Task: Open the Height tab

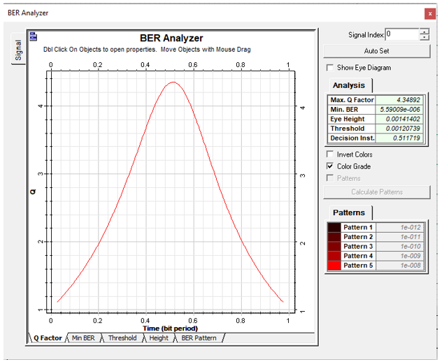Action: coord(159,338)
